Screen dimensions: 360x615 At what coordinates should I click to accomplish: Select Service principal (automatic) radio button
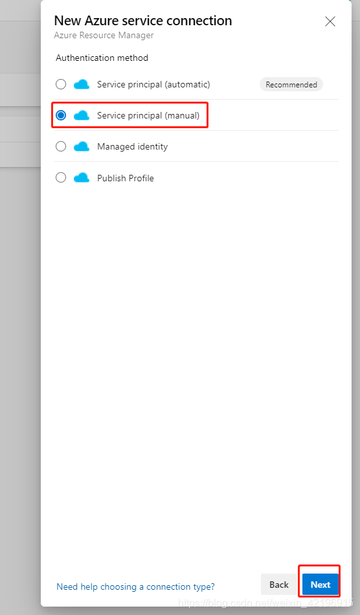tap(61, 84)
